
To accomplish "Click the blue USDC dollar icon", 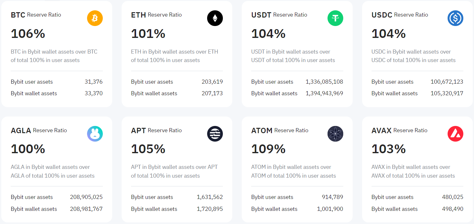I will (455, 18).
